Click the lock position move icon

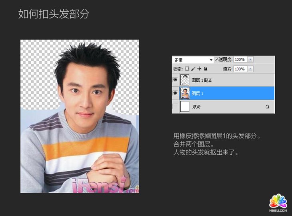click(x=199, y=69)
